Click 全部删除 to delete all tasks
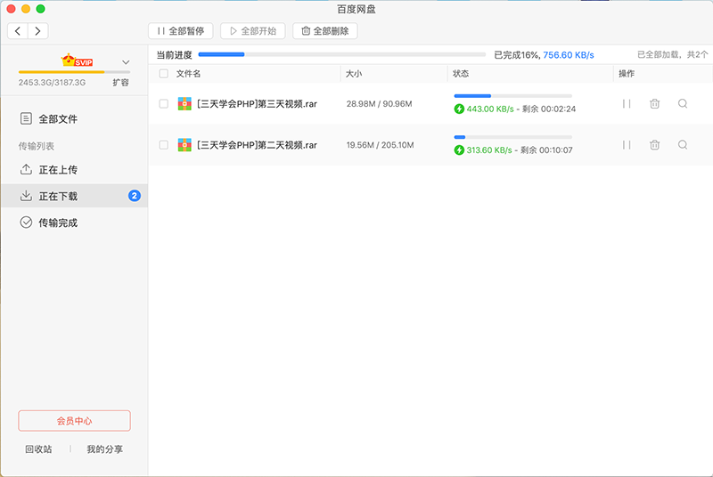Screen dimensions: 713x477 325,31
